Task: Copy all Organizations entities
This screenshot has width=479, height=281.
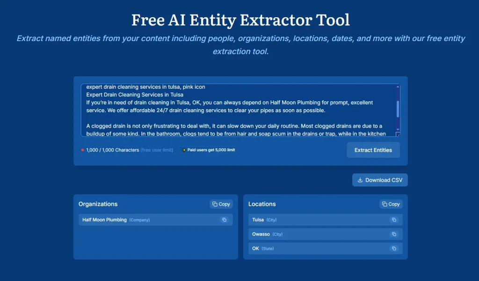Action: pyautogui.click(x=221, y=204)
